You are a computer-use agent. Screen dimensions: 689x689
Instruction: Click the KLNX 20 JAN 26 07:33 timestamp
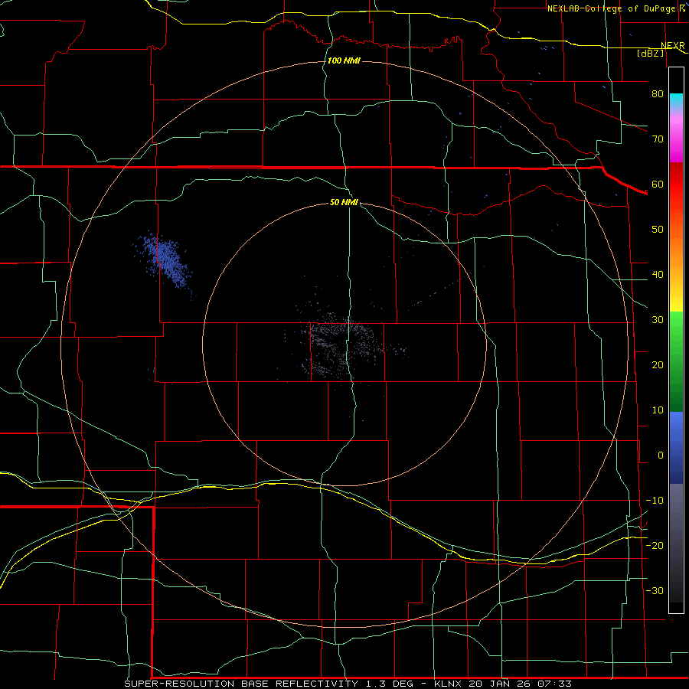coord(503,684)
